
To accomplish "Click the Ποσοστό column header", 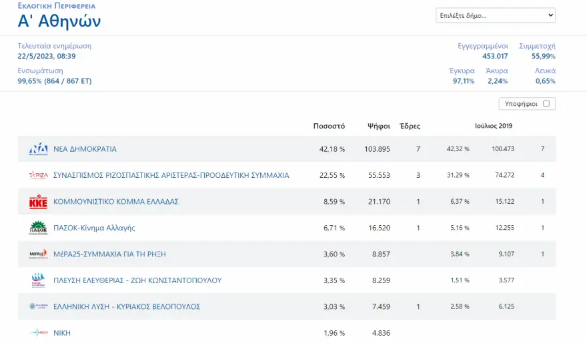I will pyautogui.click(x=329, y=126).
